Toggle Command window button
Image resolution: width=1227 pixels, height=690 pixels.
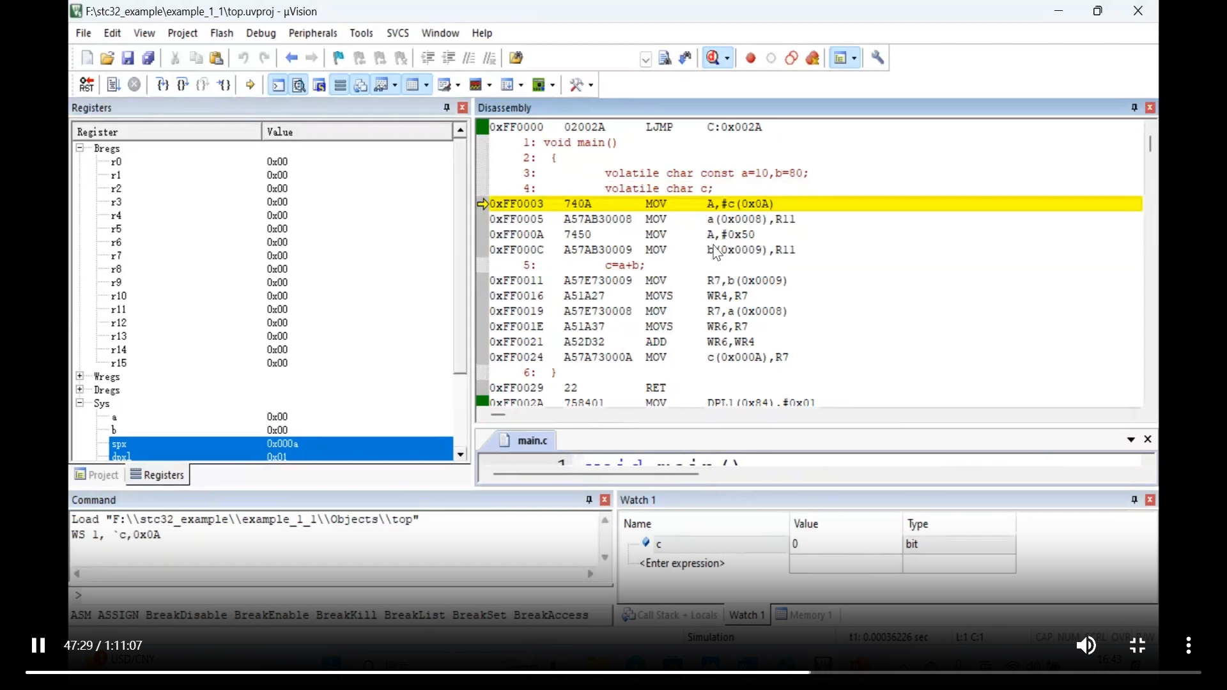click(278, 85)
